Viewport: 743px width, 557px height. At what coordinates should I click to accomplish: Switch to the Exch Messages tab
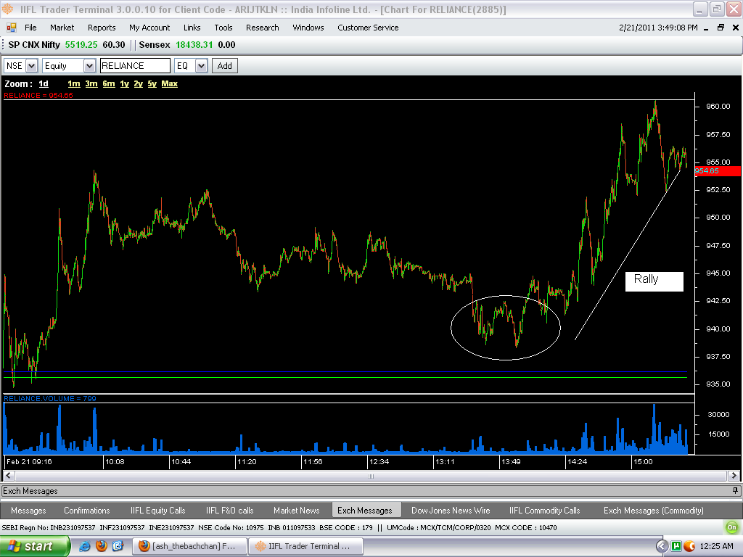point(365,510)
